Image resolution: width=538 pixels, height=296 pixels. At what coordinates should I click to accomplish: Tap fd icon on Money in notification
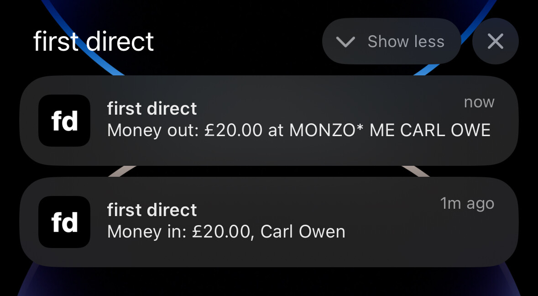click(x=64, y=222)
